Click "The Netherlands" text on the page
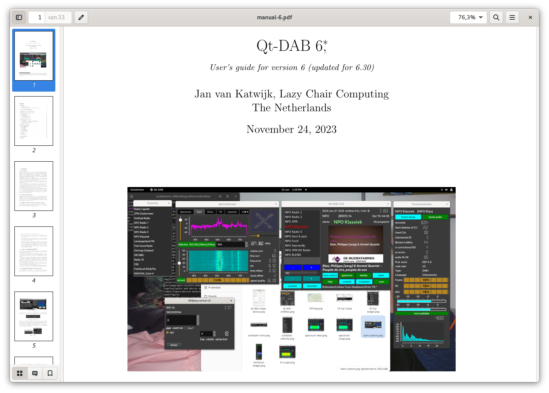Image resolution: width=549 pixels, height=393 pixels. 292,108
